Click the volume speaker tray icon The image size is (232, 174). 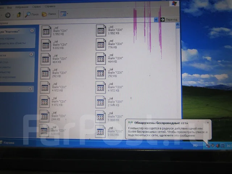point(217,146)
